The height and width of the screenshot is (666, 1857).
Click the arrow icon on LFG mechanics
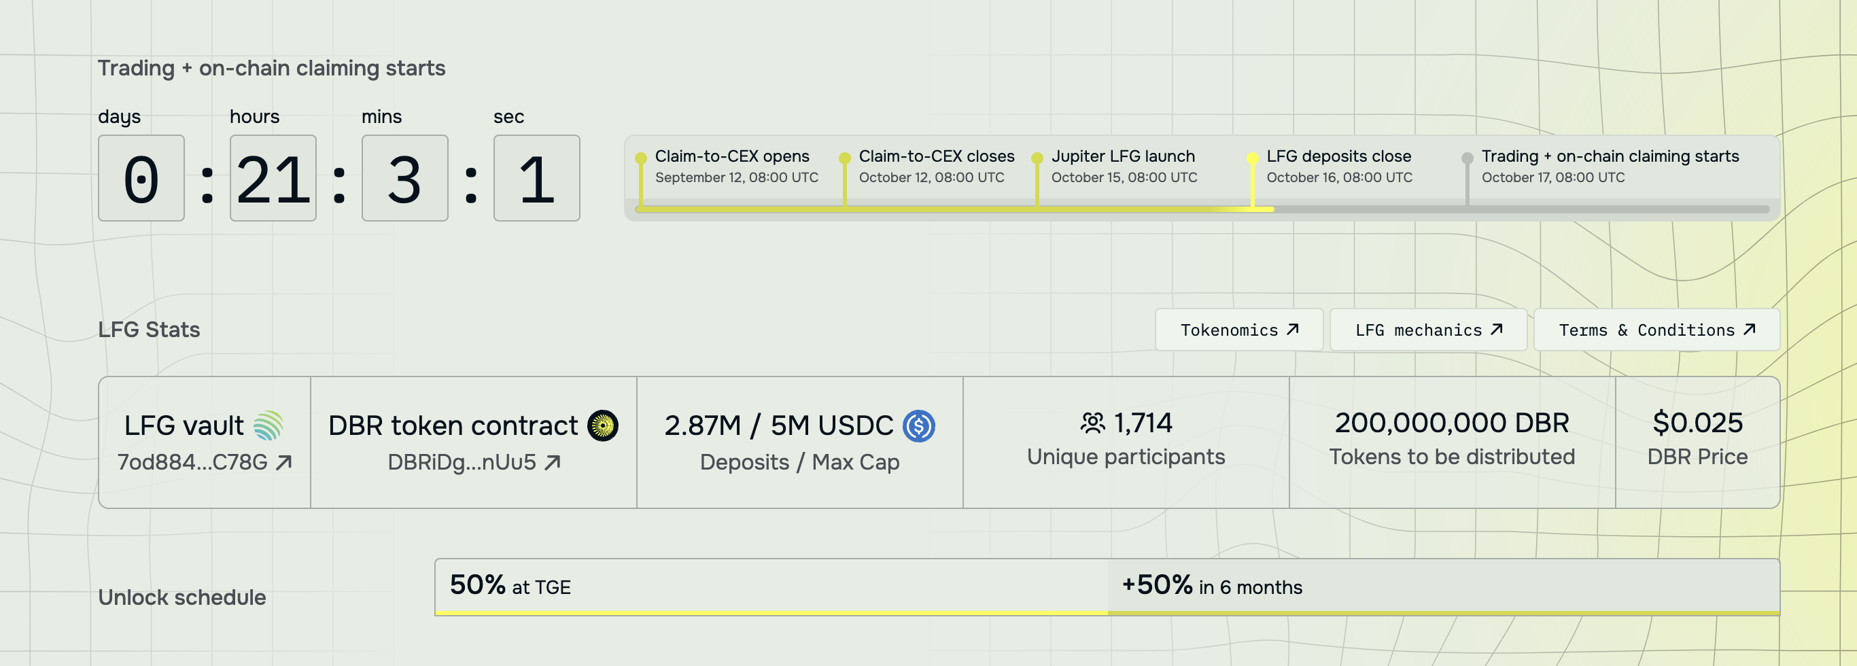(x=1497, y=330)
